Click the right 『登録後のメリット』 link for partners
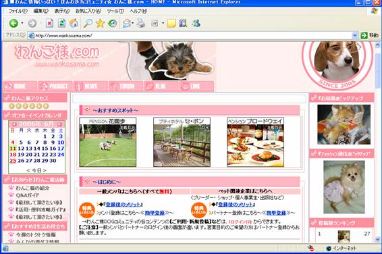Image resolution: width=382 pixels, height=254 pixels. pyautogui.click(x=235, y=205)
